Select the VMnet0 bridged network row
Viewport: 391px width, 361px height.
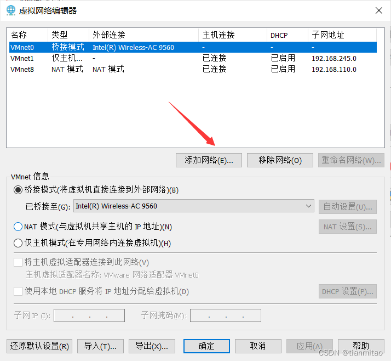110,48
